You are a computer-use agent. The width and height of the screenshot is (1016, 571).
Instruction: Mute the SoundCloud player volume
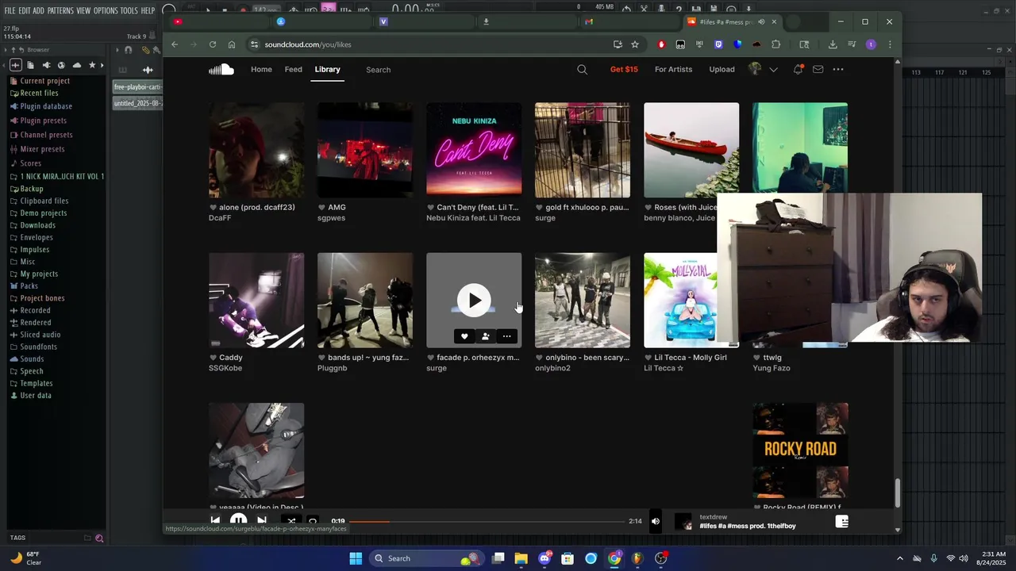click(656, 521)
